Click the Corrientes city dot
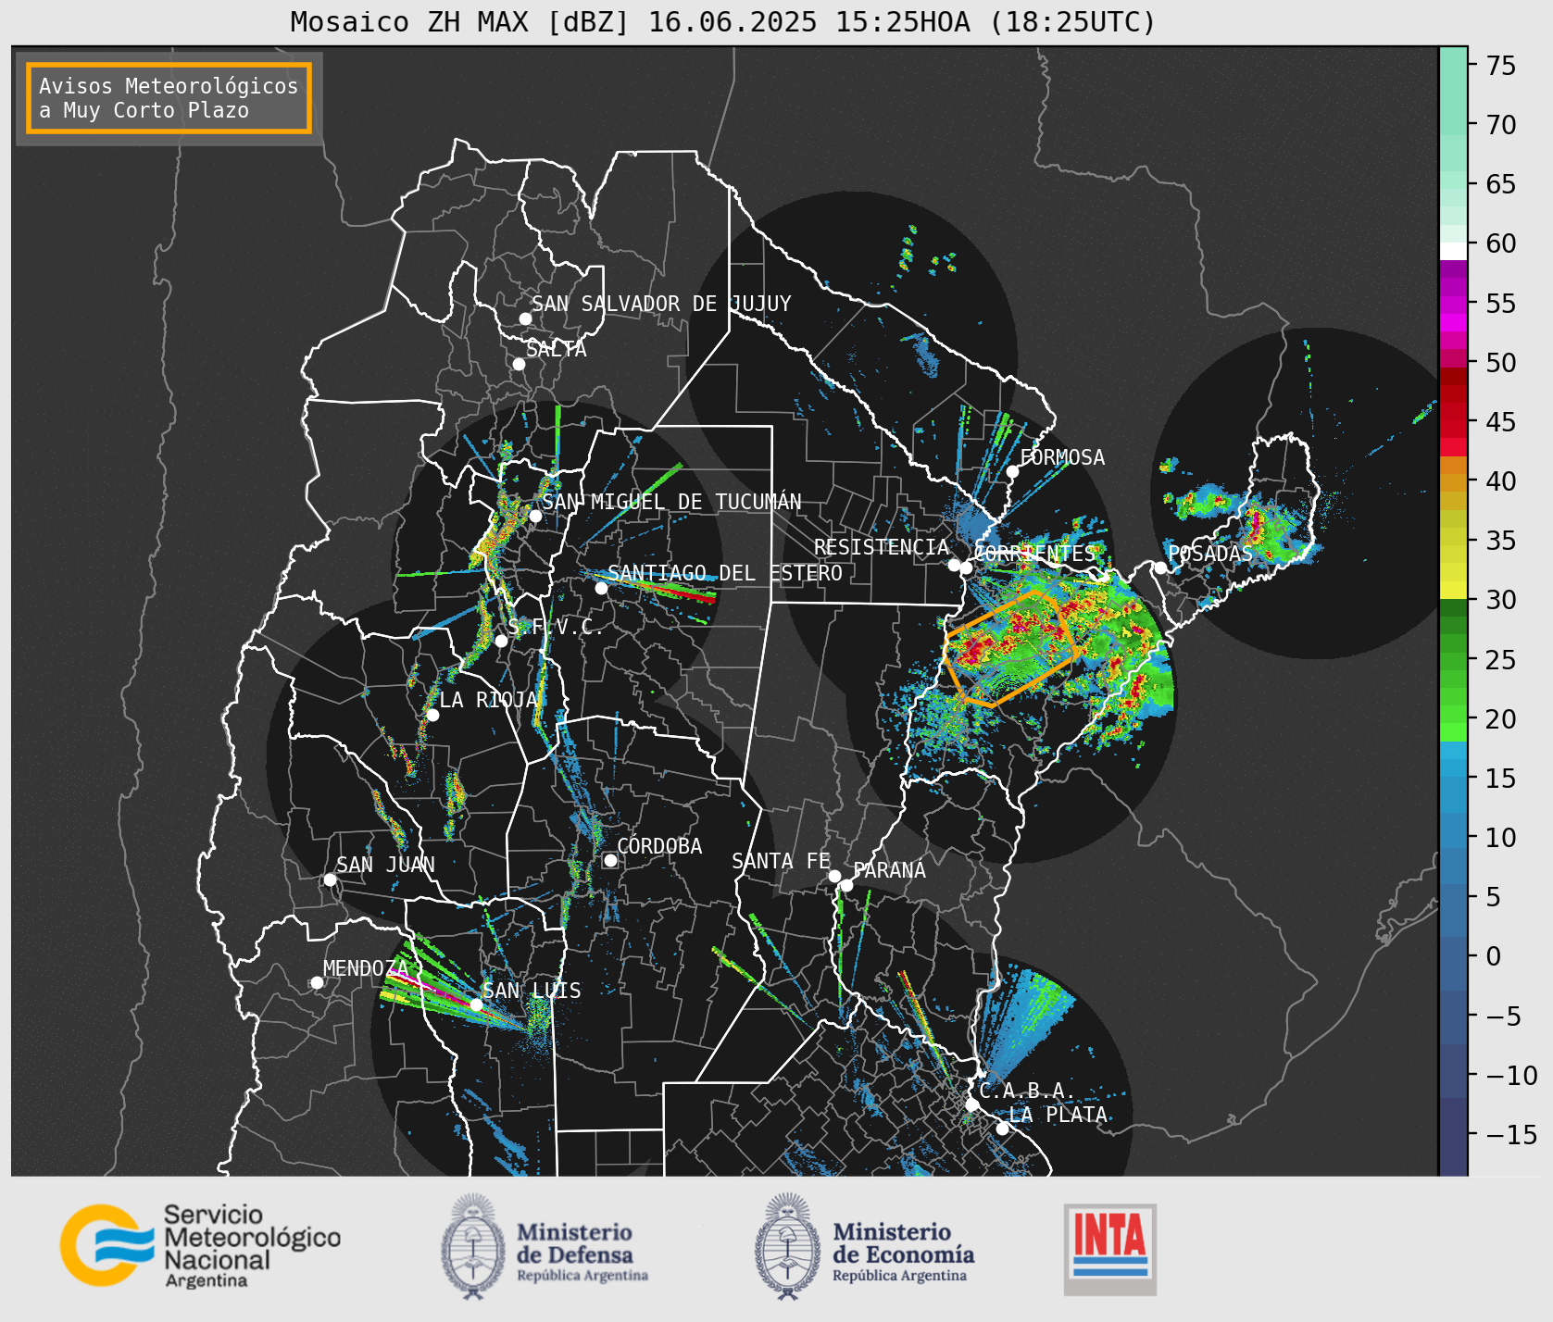This screenshot has width=1553, height=1322. coord(966,567)
